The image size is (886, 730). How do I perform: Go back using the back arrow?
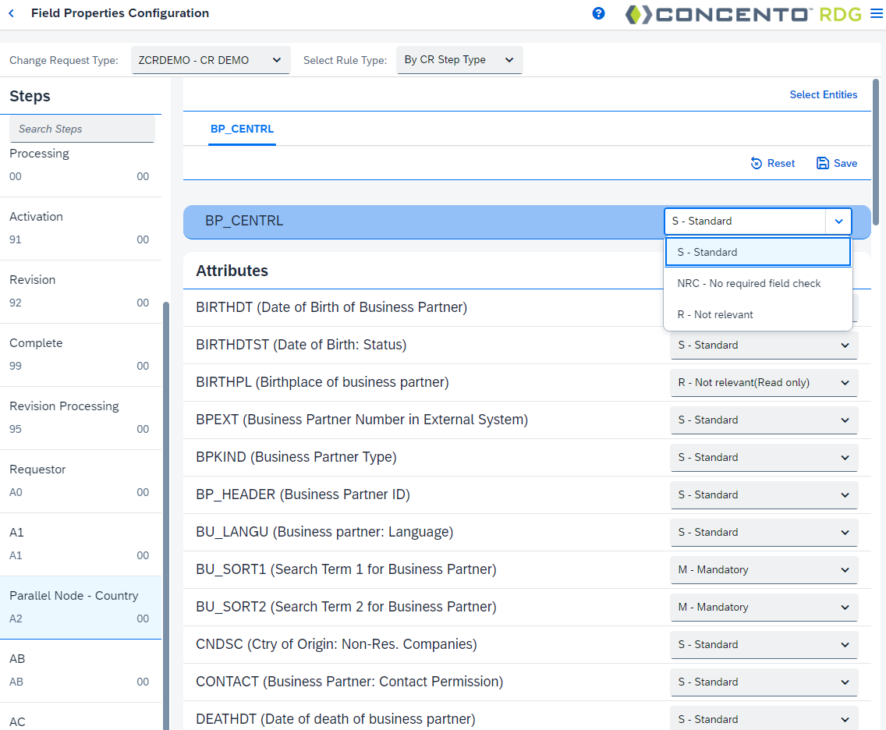[x=11, y=13]
